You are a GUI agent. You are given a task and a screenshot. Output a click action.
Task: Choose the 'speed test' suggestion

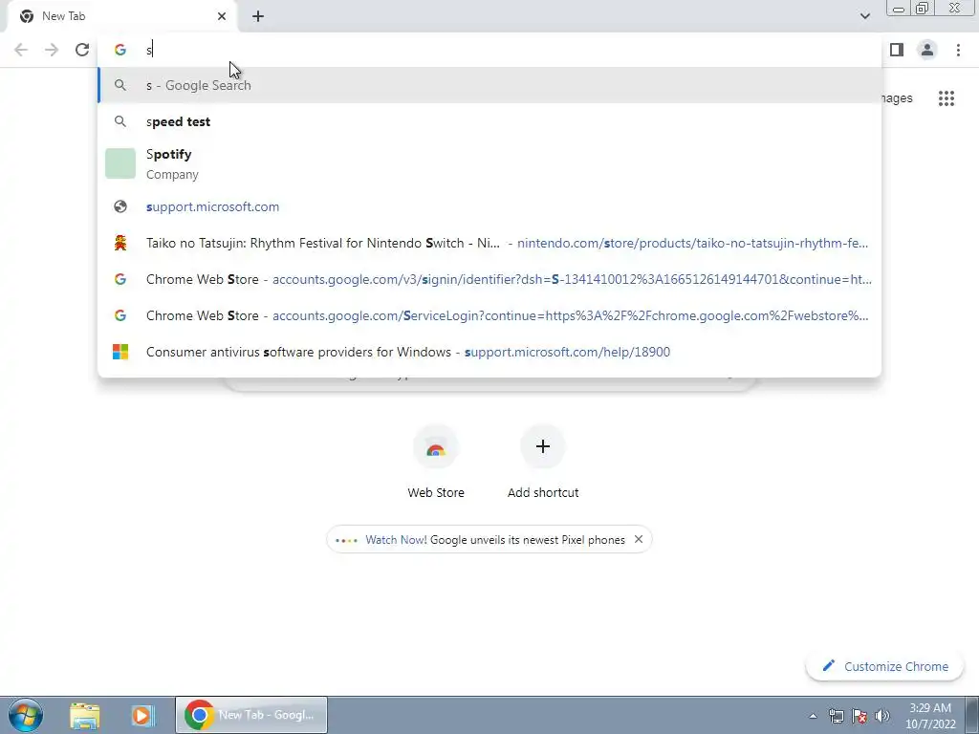(489, 121)
